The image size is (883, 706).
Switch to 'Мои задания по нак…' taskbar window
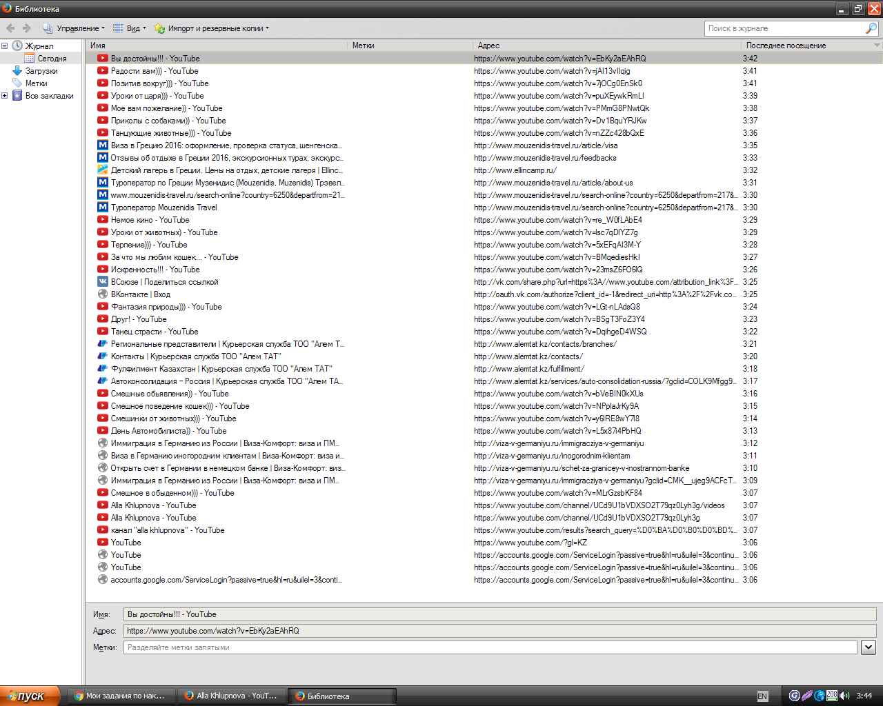(121, 696)
